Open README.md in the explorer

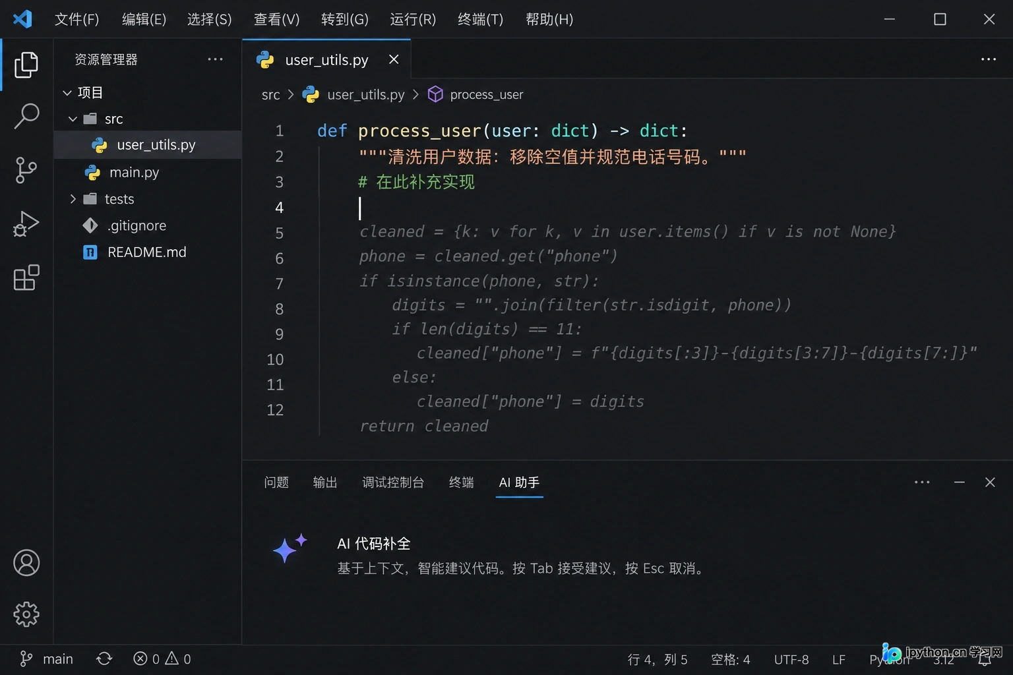[x=148, y=252]
